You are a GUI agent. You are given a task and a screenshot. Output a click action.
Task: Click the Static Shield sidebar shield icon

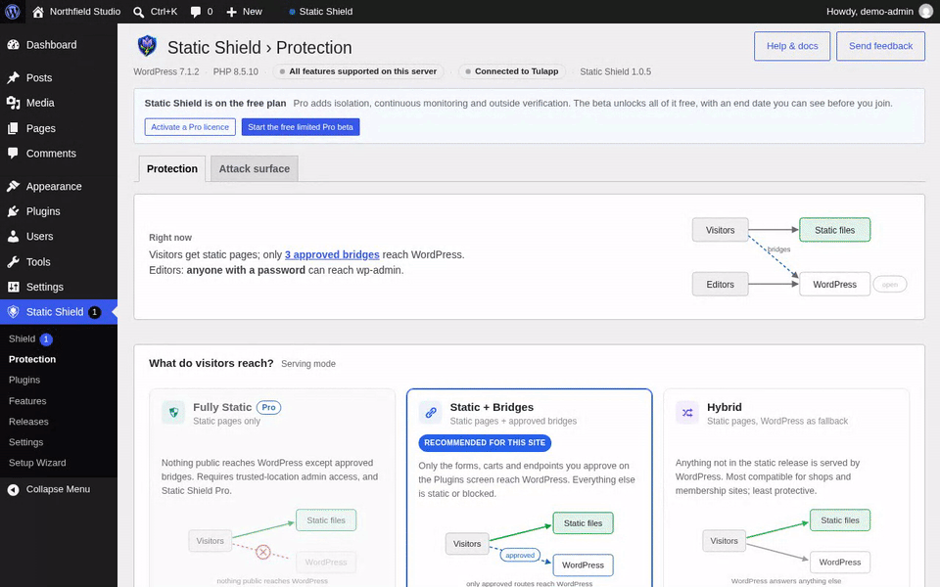(x=13, y=312)
